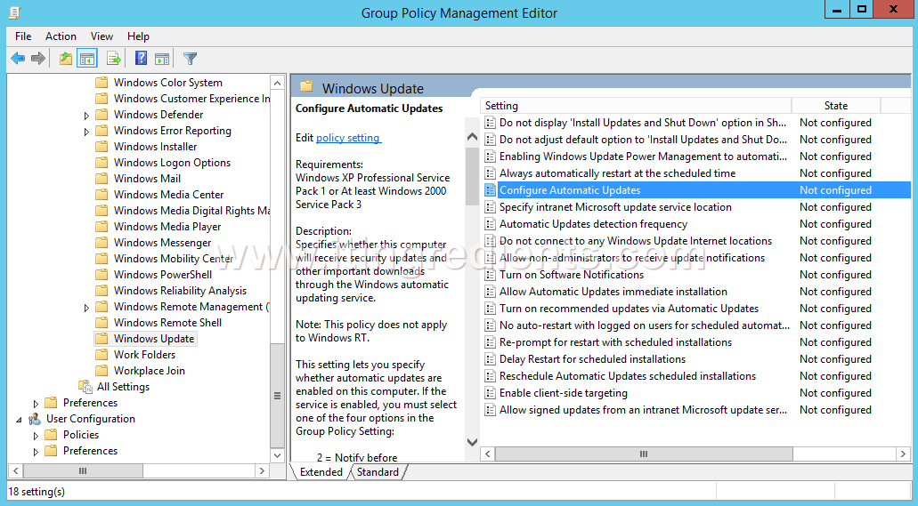Open the Action menu
Viewport: 918px width, 506px height.
(61, 36)
